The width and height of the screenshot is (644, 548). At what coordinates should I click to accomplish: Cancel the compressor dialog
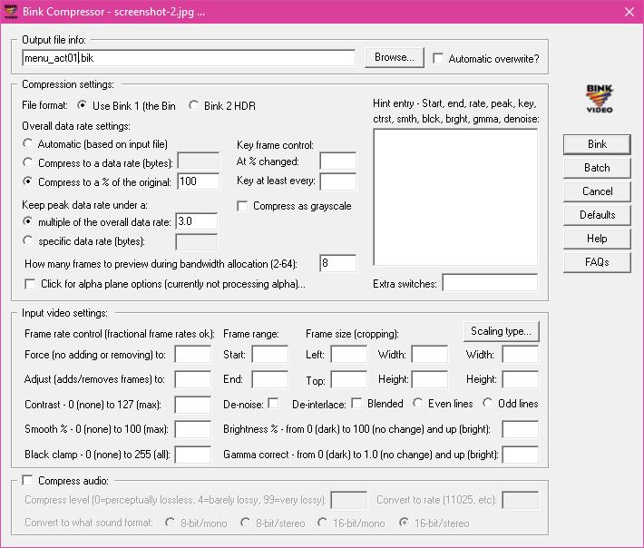tap(597, 191)
